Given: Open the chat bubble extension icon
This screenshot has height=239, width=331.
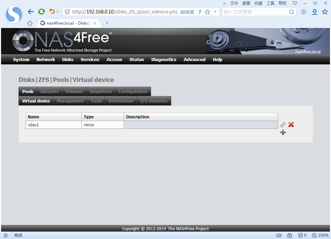Looking at the screenshot, I should tap(303, 12).
